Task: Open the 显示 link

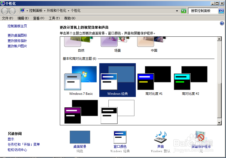Action: coord(11,139)
